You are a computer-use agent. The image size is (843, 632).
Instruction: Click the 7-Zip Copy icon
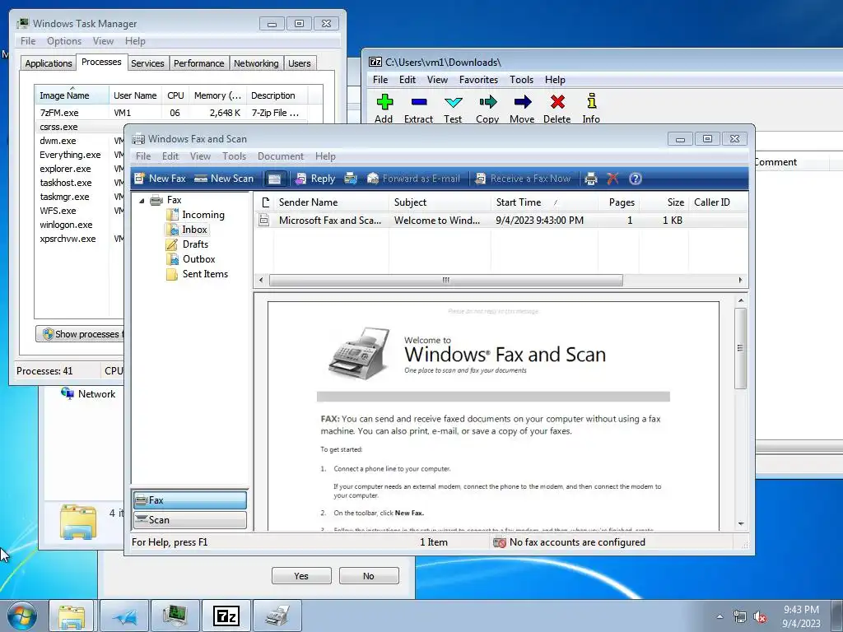(x=487, y=109)
